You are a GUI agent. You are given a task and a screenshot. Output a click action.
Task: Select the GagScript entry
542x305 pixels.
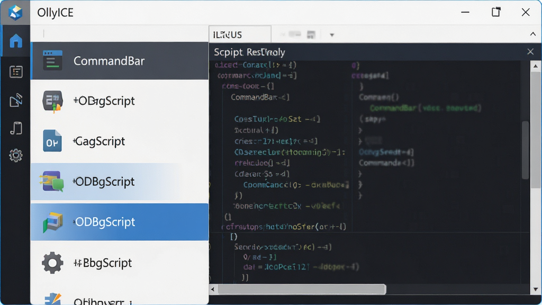coord(120,141)
